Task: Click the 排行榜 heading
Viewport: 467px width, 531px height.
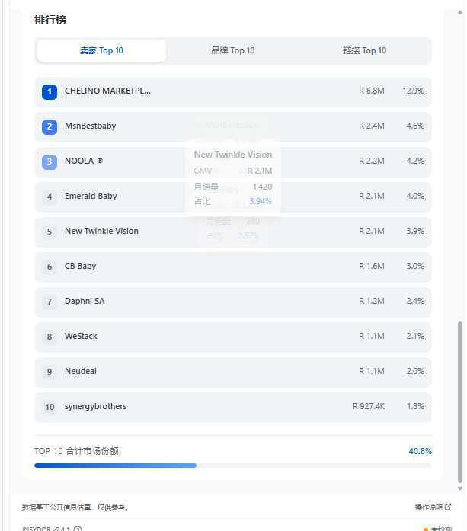Action: coord(50,20)
